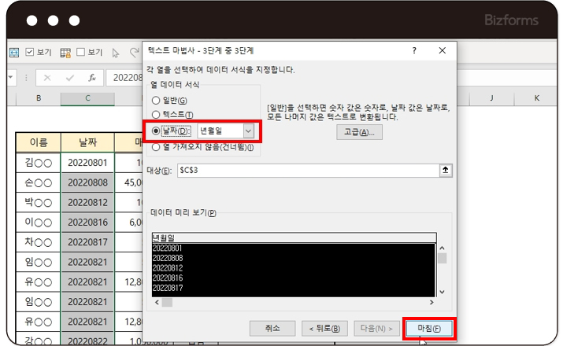Click the table icon beside unchecked 보기
The width and height of the screenshot is (563, 346).
pos(65,53)
